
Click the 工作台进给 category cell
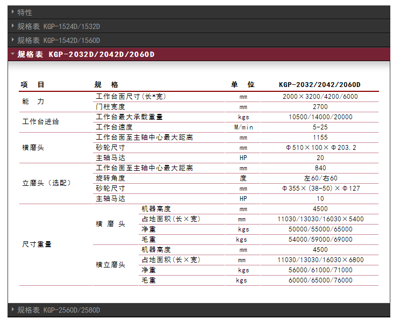[x=40, y=121]
